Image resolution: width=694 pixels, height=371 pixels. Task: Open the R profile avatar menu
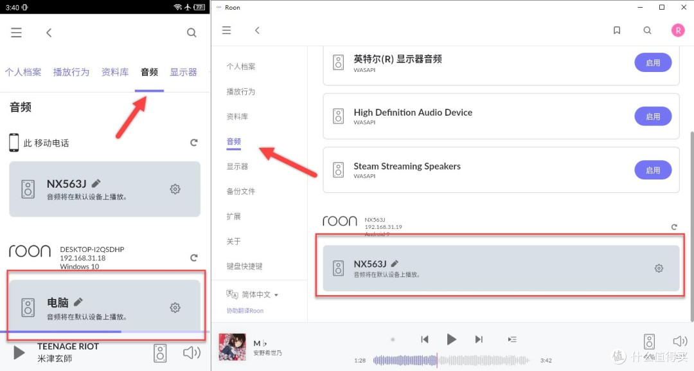678,30
